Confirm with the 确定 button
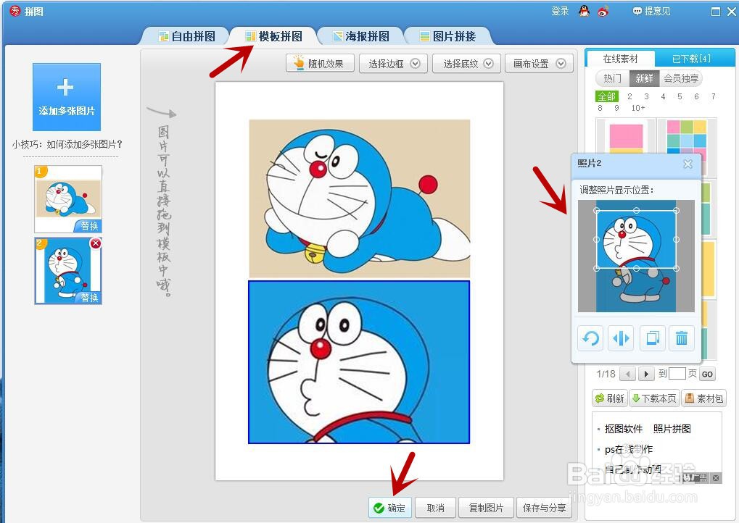 390,508
